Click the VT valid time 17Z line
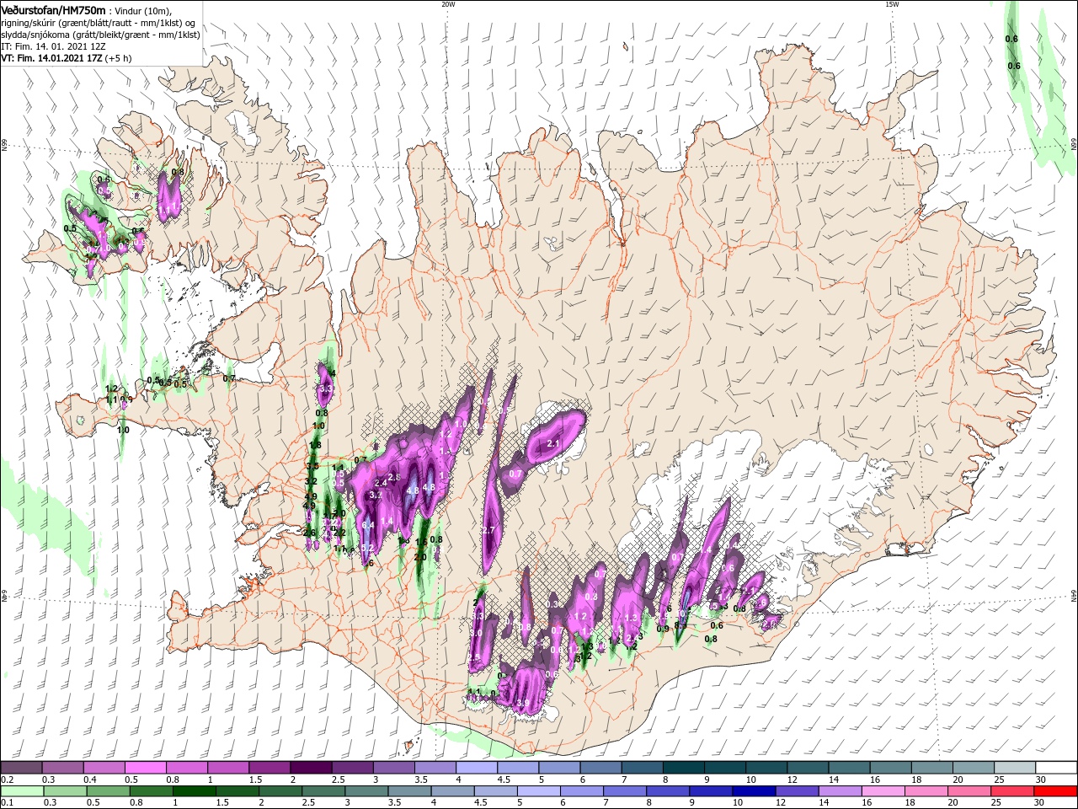The image size is (1078, 809). coord(66,58)
